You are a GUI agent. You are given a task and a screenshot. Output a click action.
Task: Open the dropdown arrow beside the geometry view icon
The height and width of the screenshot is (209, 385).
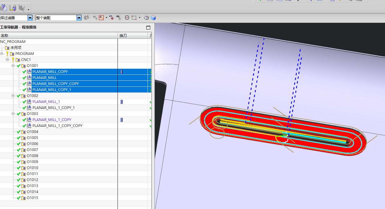pyautogui.click(x=28, y=10)
